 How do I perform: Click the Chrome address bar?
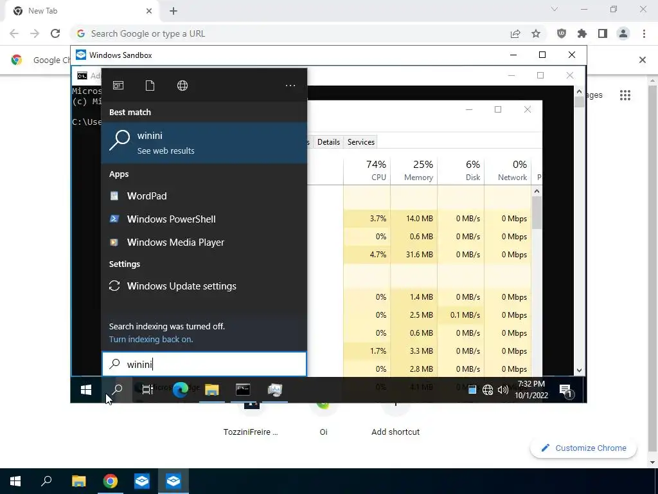[x=290, y=33]
